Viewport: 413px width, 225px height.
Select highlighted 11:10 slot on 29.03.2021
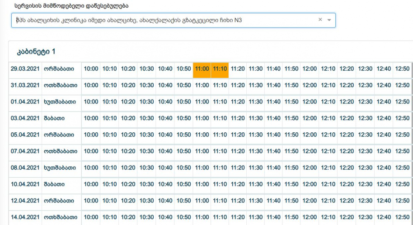220,69
